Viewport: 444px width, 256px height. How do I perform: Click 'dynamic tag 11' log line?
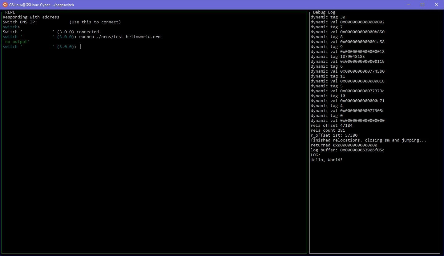(328, 76)
